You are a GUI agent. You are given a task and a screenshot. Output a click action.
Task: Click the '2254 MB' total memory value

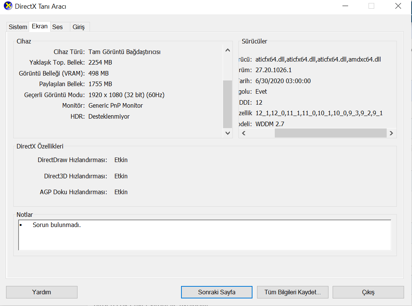click(x=100, y=62)
